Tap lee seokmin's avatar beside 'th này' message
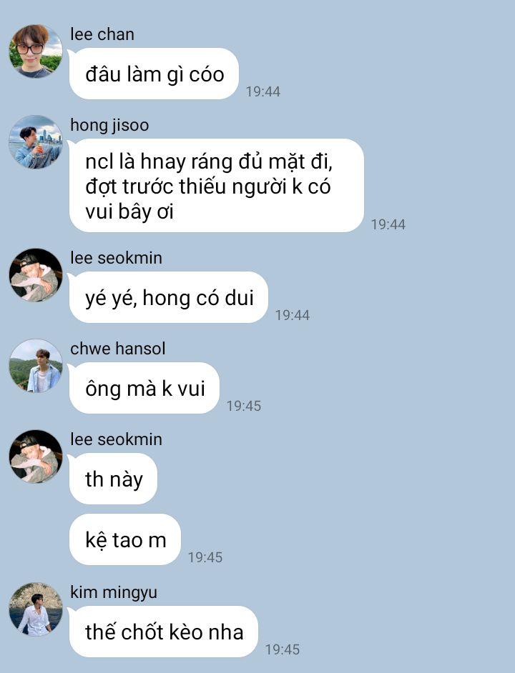Image resolution: width=515 pixels, height=673 pixels. [x=36, y=457]
